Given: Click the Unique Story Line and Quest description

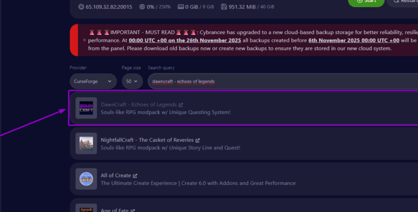Looking at the screenshot, I should pos(170,147).
